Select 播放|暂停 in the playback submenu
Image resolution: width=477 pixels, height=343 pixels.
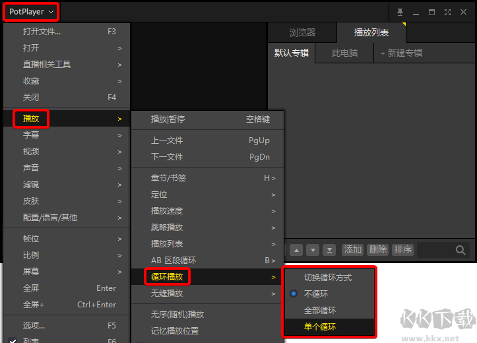pyautogui.click(x=208, y=119)
